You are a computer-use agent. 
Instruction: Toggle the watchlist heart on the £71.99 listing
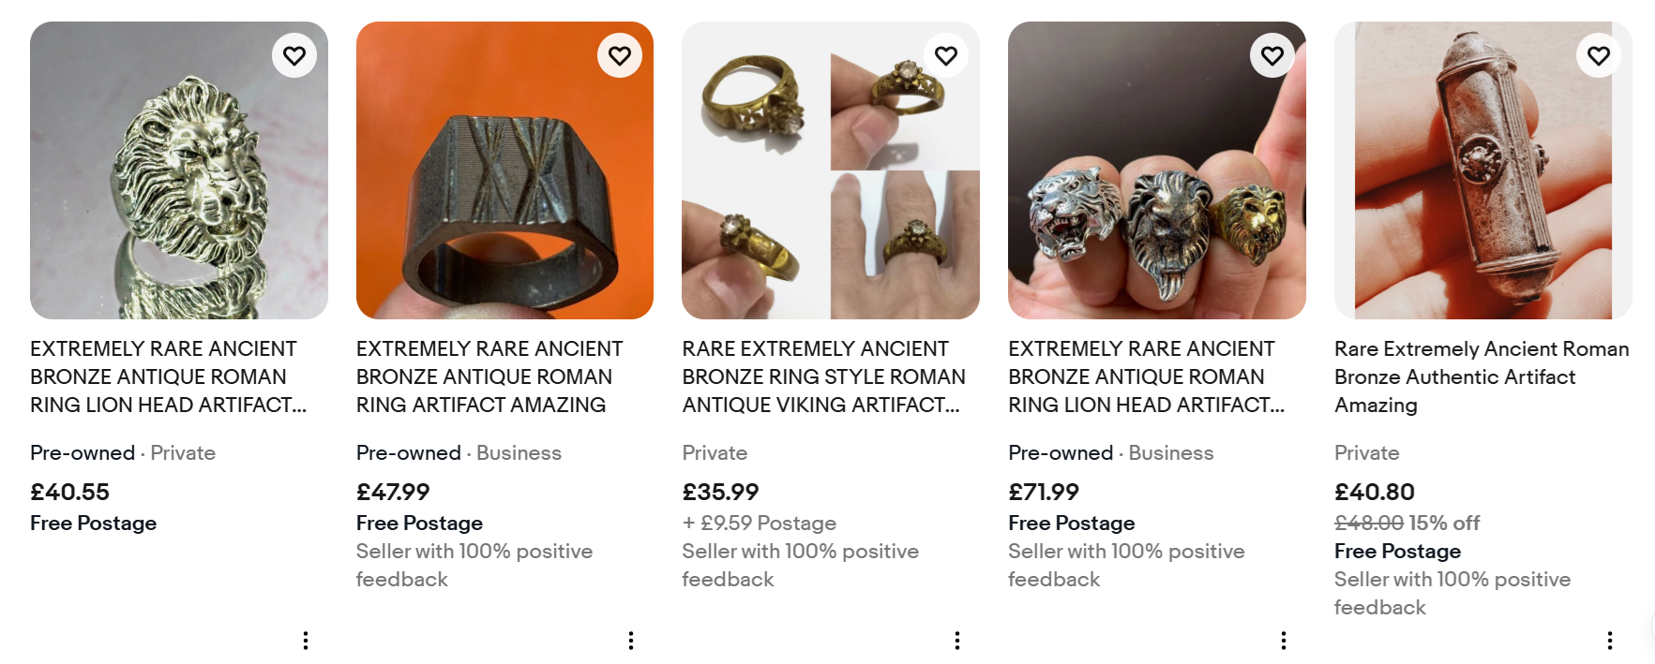[x=1271, y=55]
